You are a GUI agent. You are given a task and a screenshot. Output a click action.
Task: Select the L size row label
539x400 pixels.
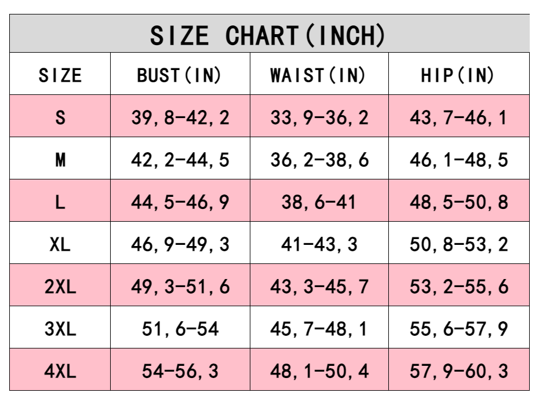pos(60,202)
